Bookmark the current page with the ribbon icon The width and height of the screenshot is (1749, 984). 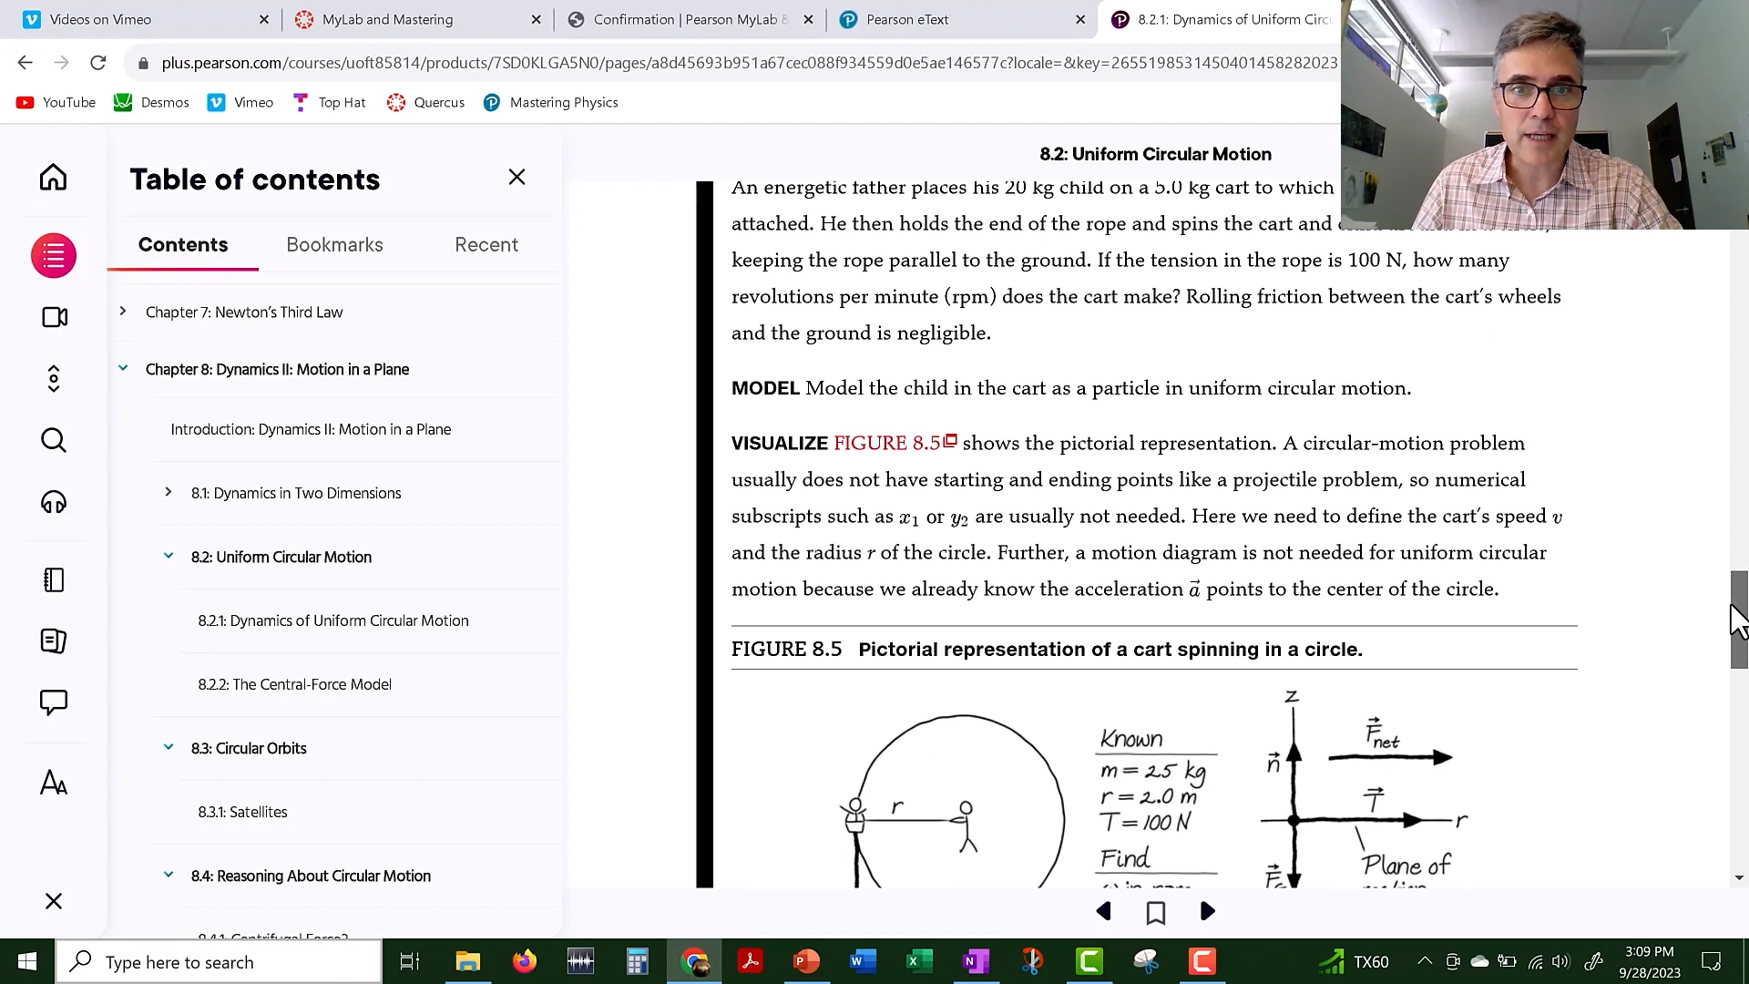coord(1155,911)
